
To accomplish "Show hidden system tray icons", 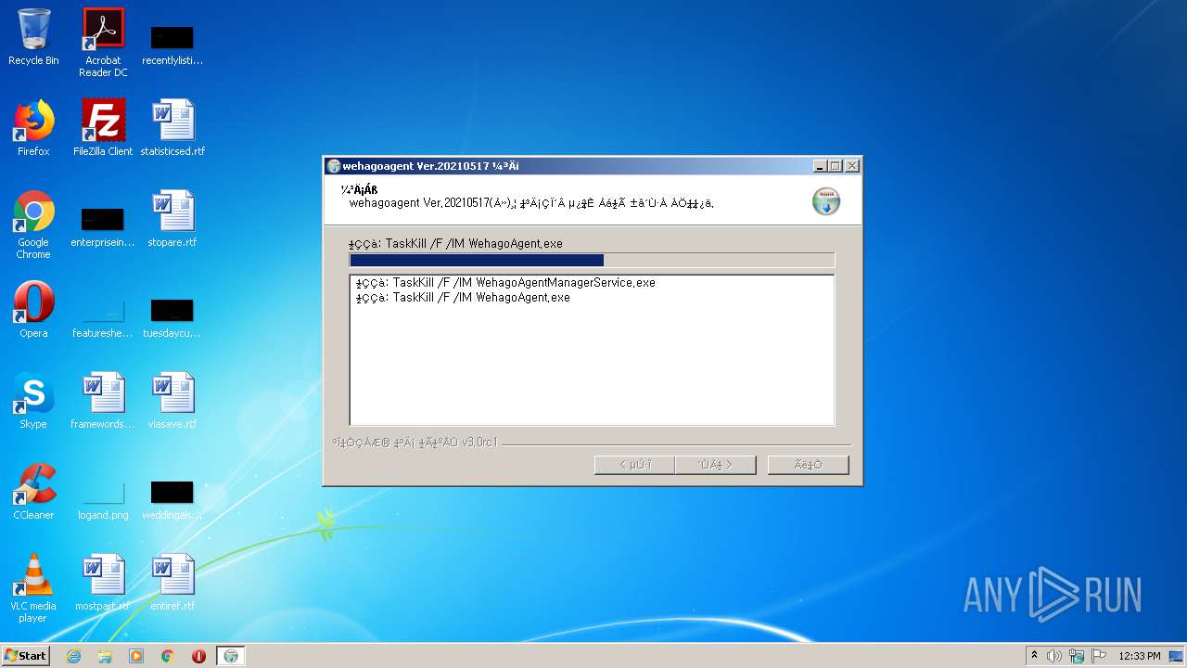I will pyautogui.click(x=1034, y=656).
